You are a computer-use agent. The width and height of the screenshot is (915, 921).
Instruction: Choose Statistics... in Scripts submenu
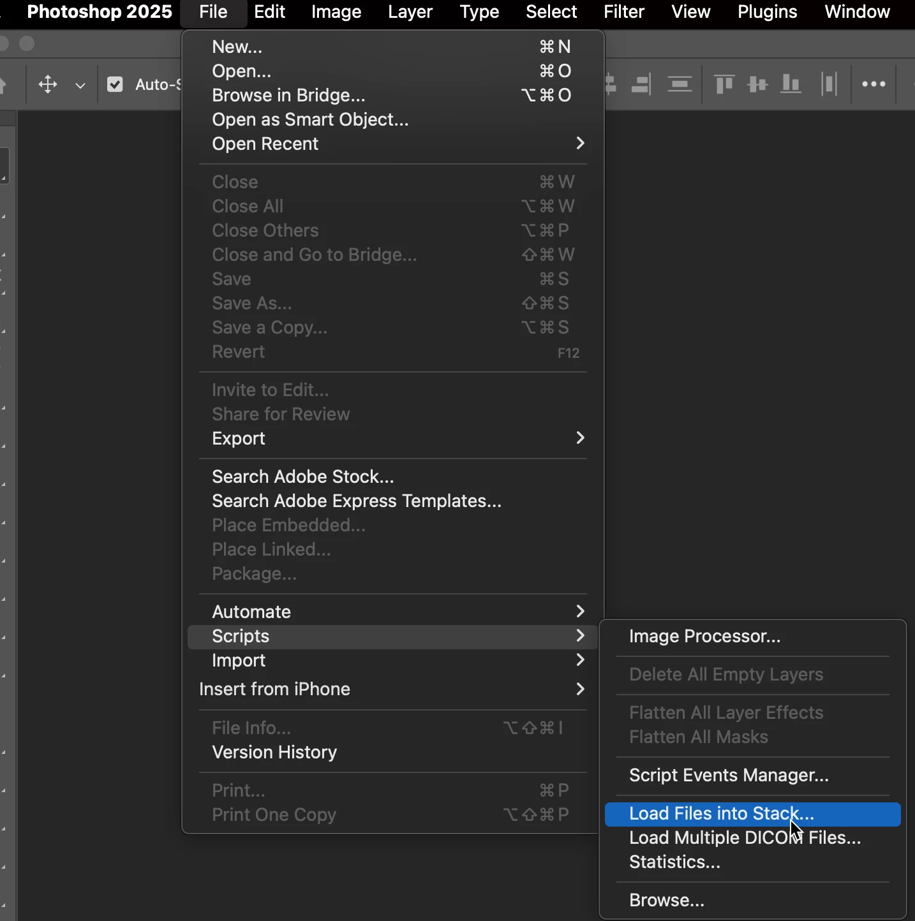[x=753, y=862]
